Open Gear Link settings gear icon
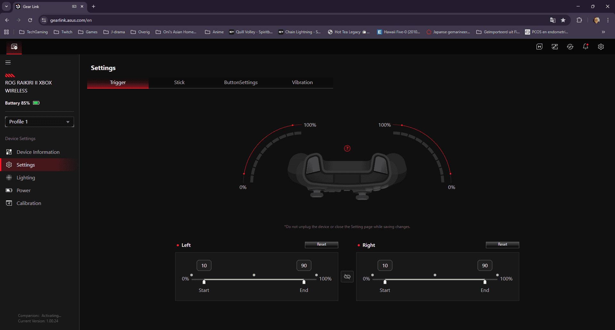 [x=601, y=47]
